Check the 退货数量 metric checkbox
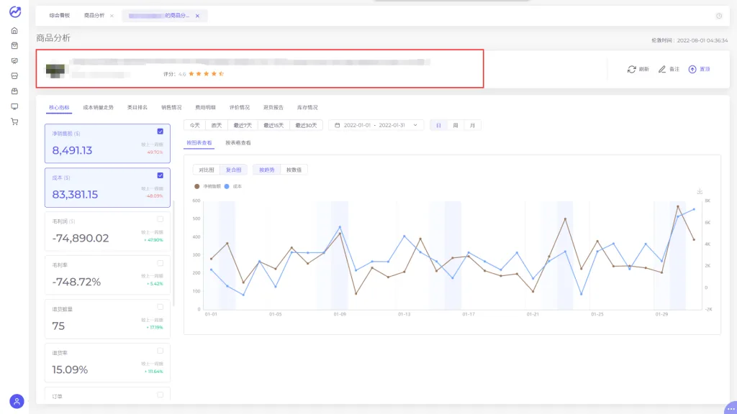The image size is (737, 414). [x=160, y=307]
